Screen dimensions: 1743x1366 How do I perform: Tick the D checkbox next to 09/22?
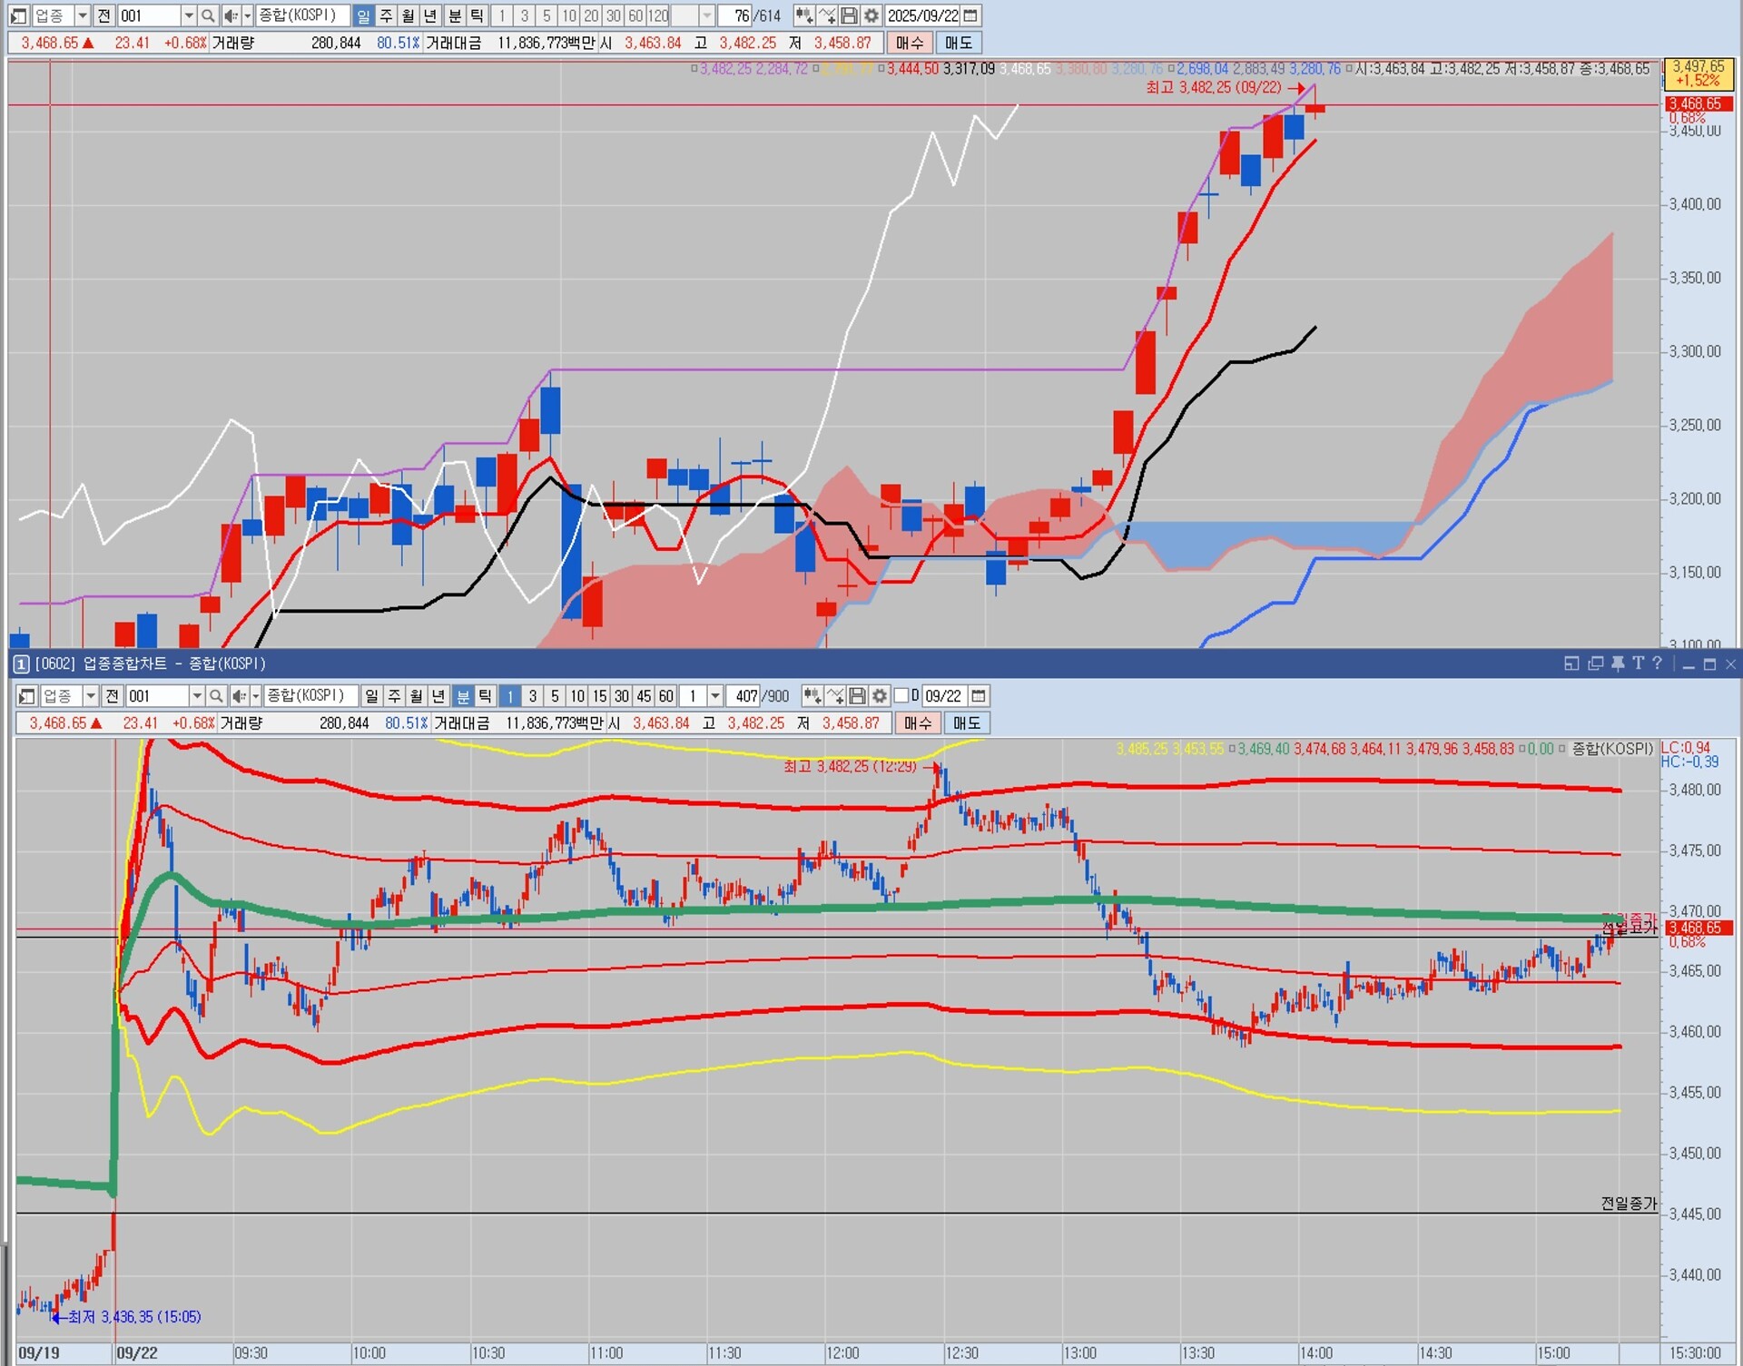pyautogui.click(x=901, y=695)
